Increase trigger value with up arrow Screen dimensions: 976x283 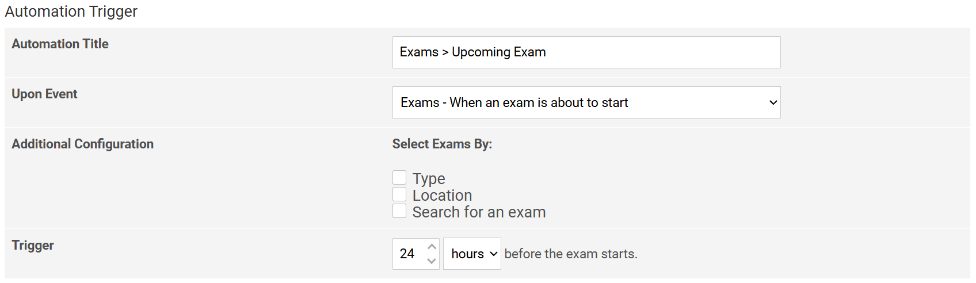pos(432,247)
